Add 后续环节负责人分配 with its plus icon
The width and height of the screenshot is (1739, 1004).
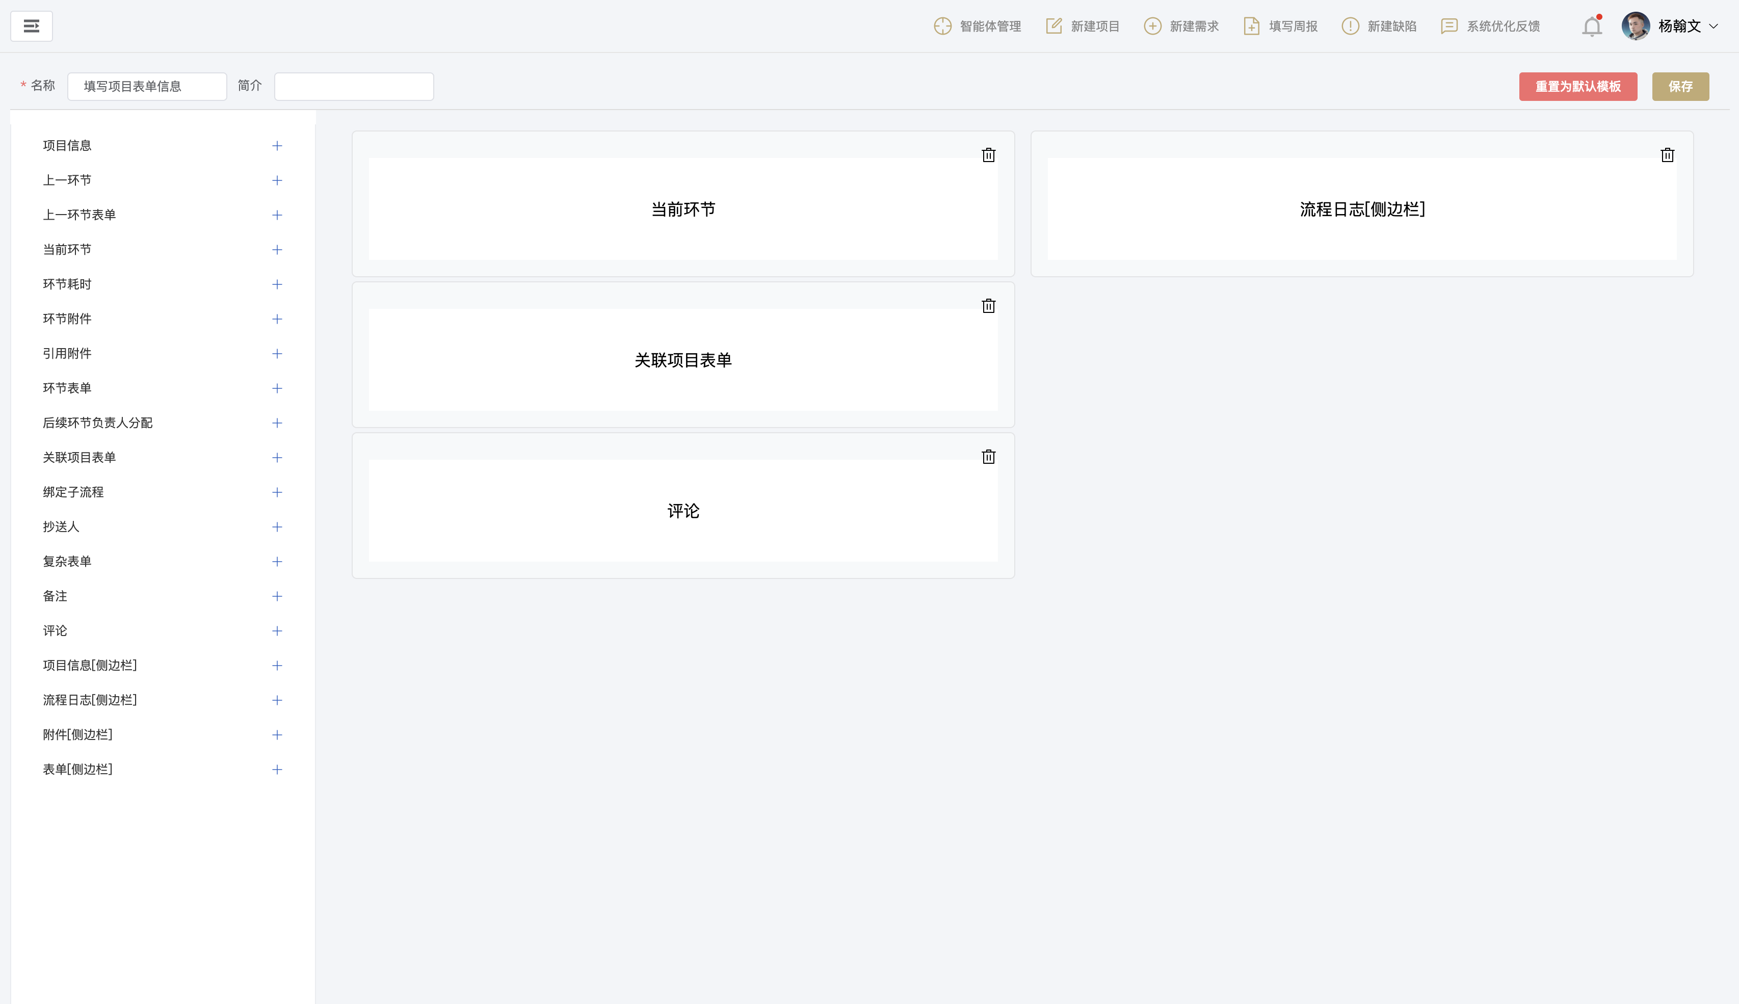click(277, 422)
